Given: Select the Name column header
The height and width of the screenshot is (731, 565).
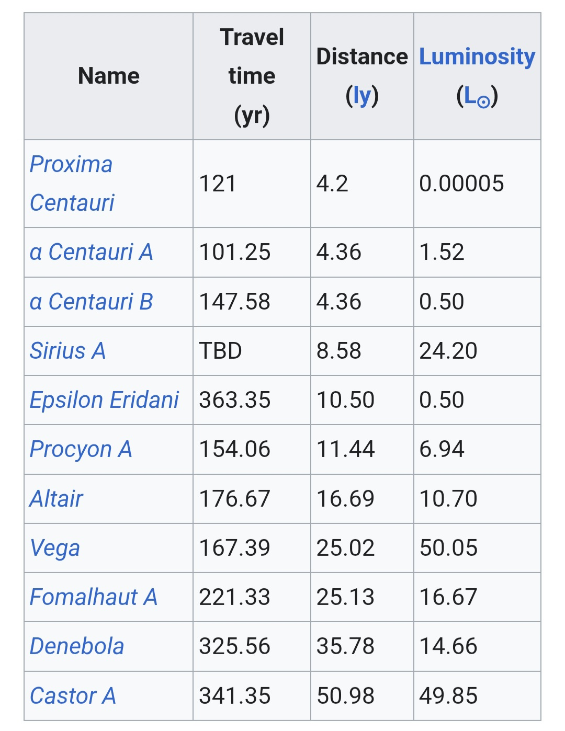Looking at the screenshot, I should (x=109, y=76).
